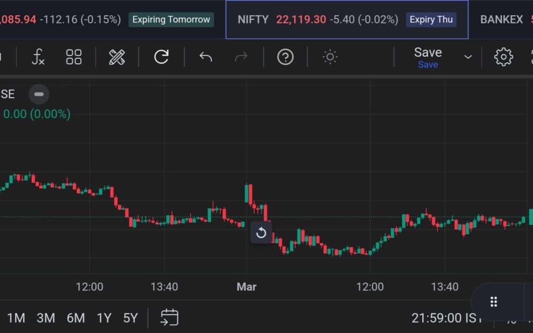Click the redo arrow icon
This screenshot has width=533, height=333.
tap(241, 57)
